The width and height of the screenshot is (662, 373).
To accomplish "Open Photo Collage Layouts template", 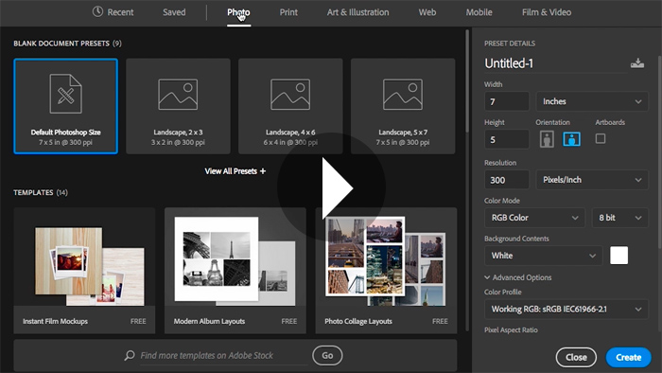I will click(x=386, y=271).
